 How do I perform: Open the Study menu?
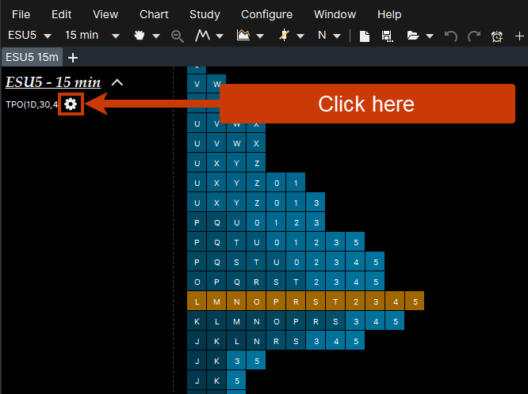click(x=205, y=14)
